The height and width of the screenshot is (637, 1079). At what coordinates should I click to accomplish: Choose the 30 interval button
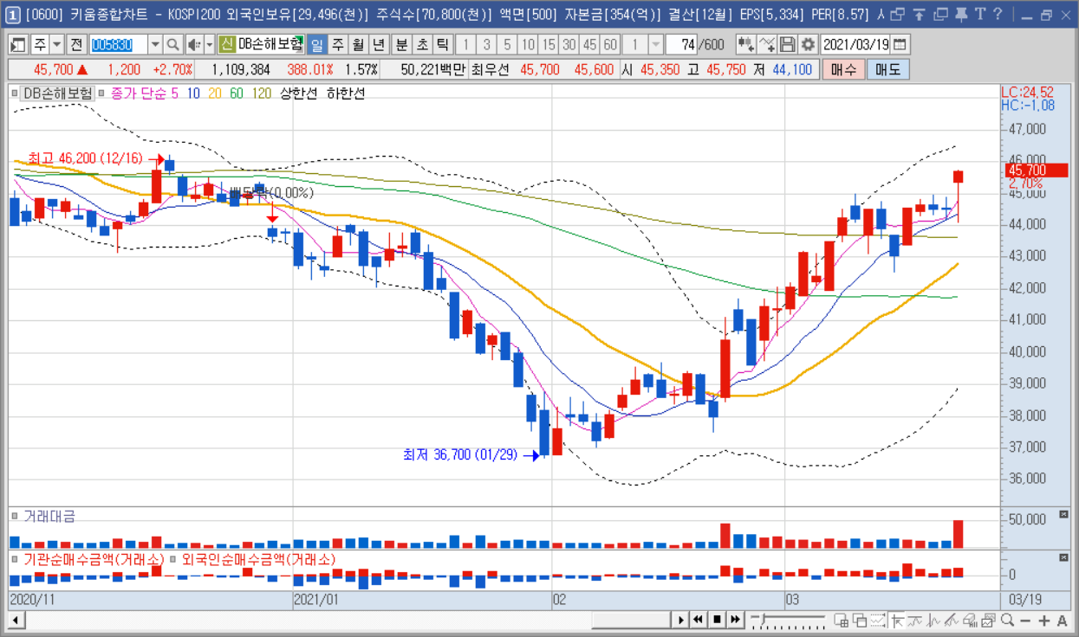[x=569, y=44]
